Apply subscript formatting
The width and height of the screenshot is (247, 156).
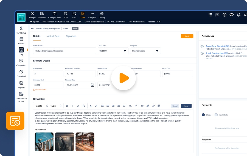click(130, 106)
